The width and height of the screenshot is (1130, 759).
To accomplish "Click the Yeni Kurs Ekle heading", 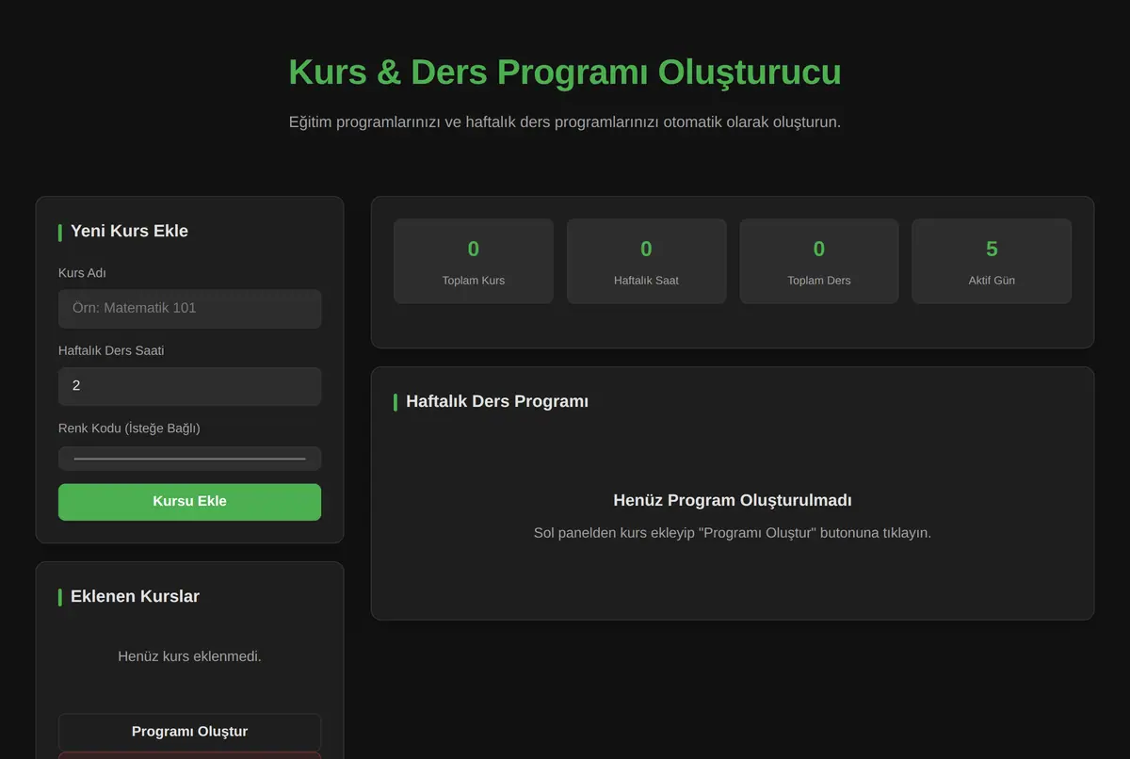I will 129,231.
